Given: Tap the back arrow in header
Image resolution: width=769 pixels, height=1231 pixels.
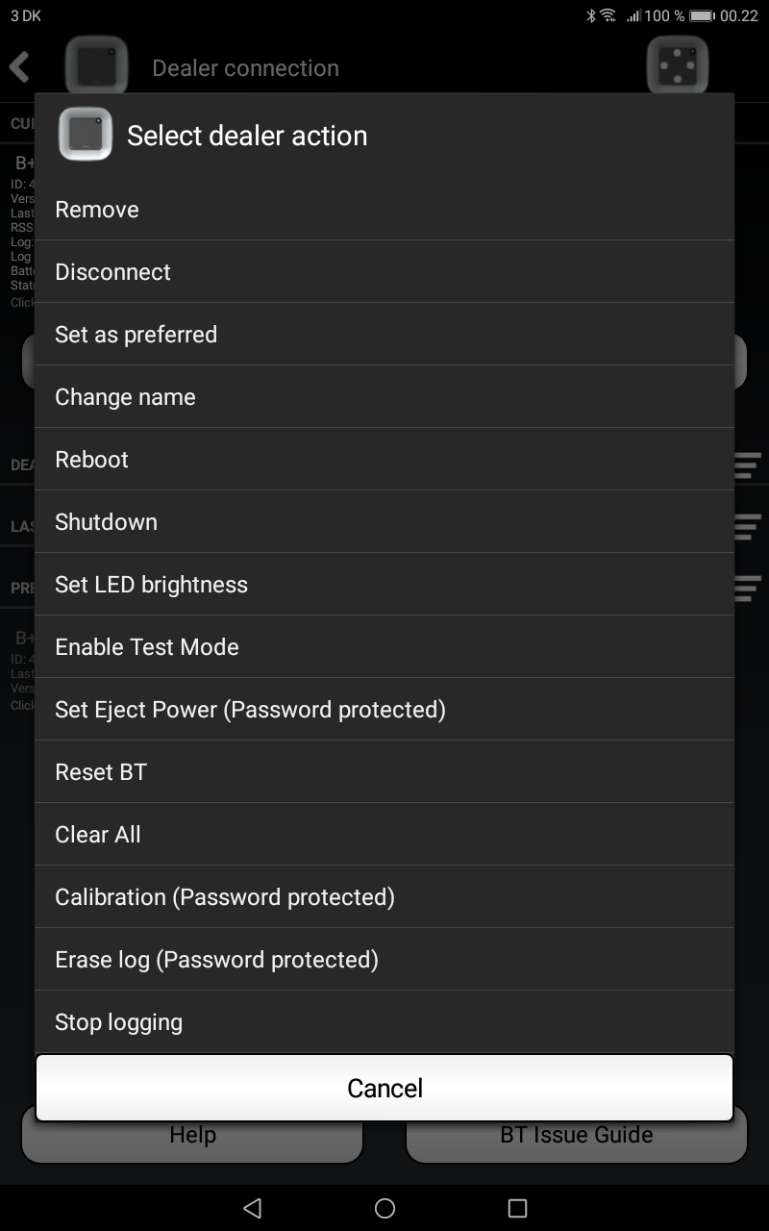Looking at the screenshot, I should pos(19,67).
